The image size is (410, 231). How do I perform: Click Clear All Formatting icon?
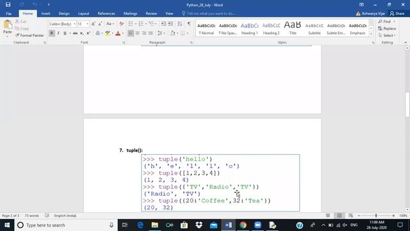121,24
